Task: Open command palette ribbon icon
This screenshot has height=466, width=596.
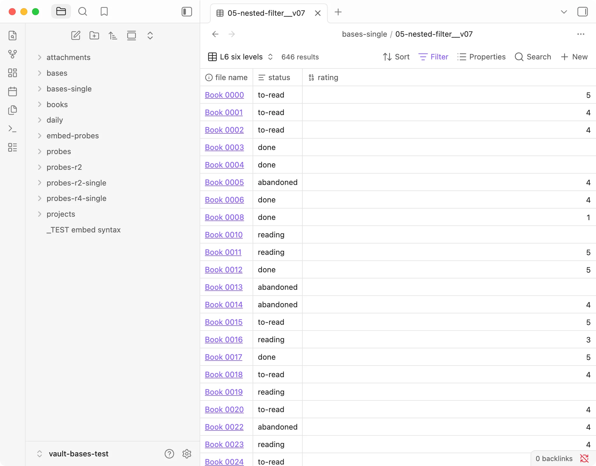Action: pos(13,129)
